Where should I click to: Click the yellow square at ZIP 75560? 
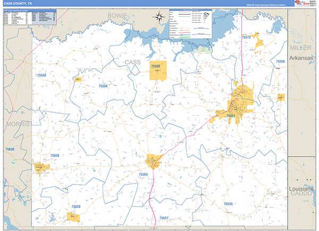pos(158,71)
